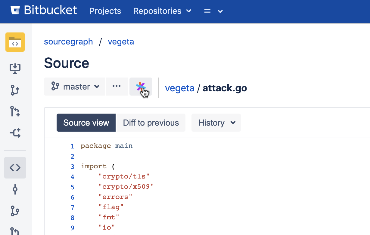
Task: Click attack.go file name in path
Action: [x=225, y=88]
